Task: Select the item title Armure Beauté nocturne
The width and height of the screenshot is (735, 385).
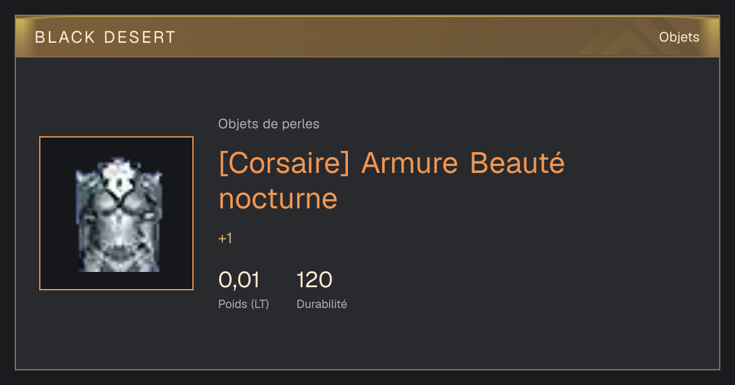Action: 391,181
